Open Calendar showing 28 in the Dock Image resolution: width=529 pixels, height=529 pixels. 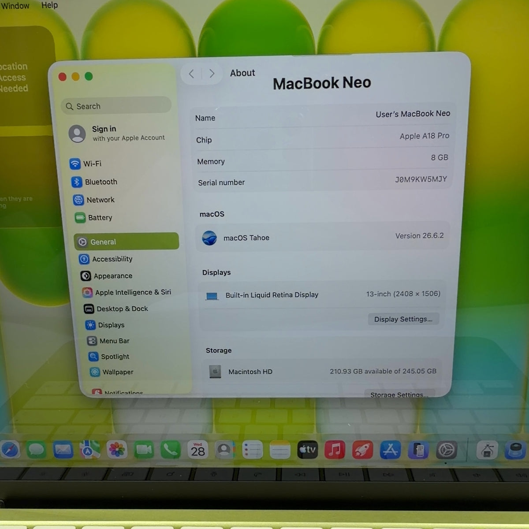[x=198, y=450]
